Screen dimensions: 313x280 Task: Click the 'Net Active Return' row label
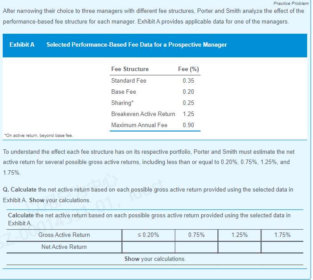click(x=64, y=247)
